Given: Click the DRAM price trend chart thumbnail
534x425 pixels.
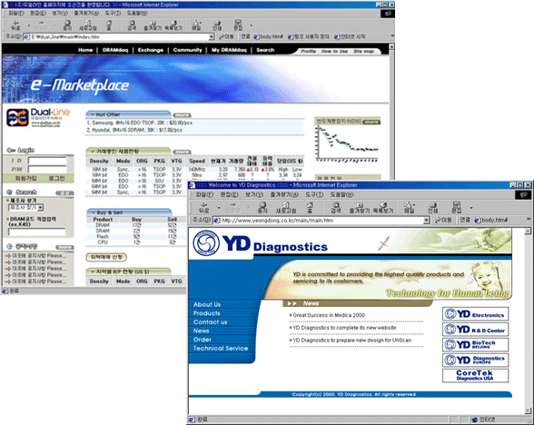Looking at the screenshot, I should [347, 144].
